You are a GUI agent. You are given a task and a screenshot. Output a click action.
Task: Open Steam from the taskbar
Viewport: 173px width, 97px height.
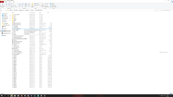click(x=31, y=96)
